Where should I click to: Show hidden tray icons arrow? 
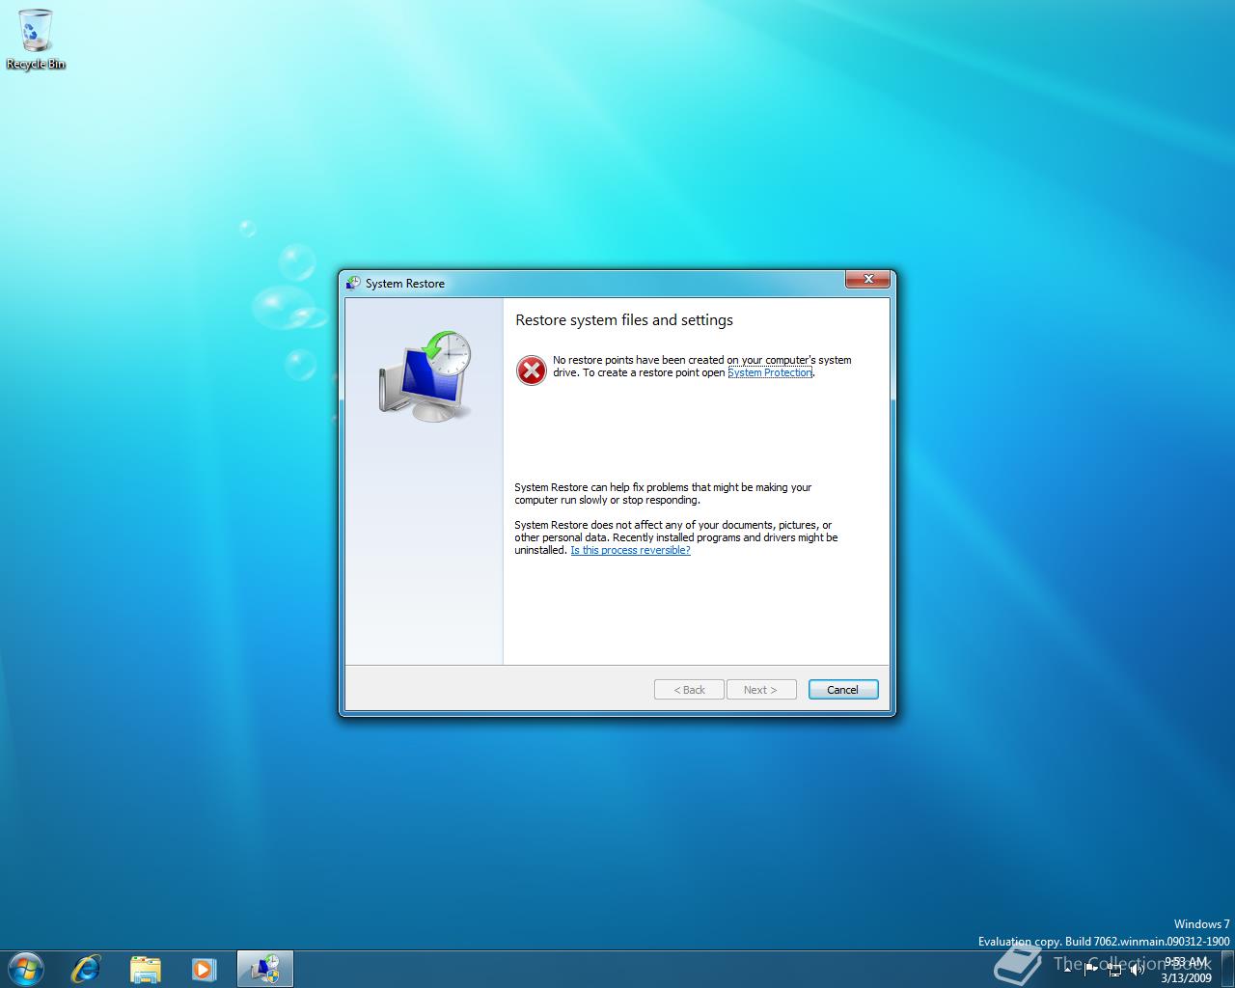click(x=1068, y=969)
